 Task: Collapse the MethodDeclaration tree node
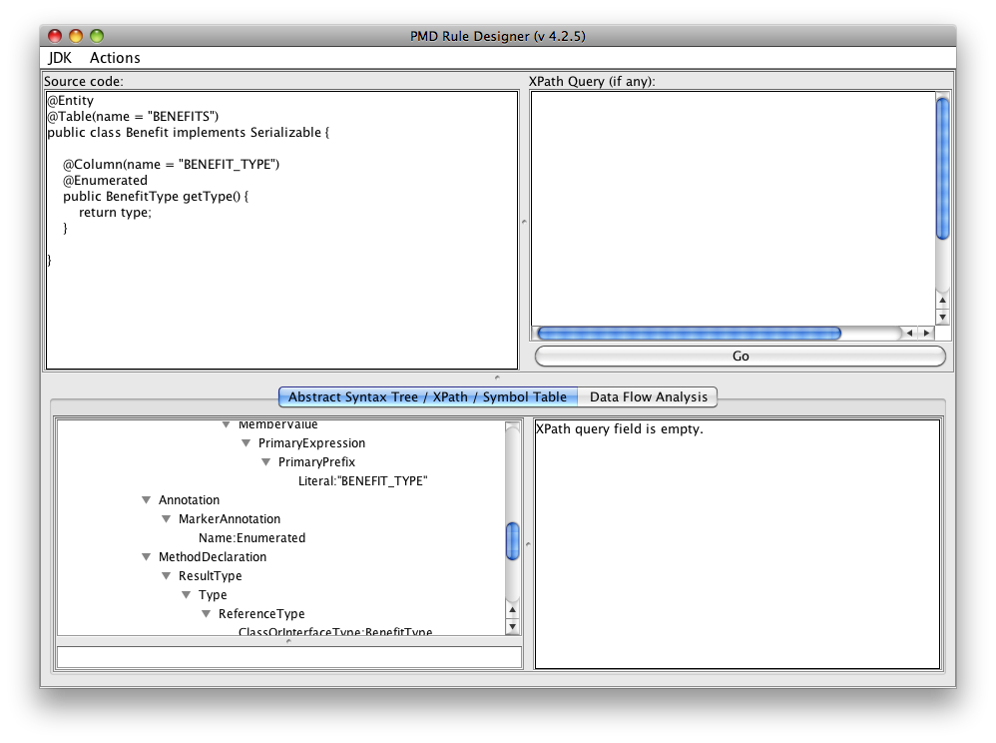click(x=146, y=557)
